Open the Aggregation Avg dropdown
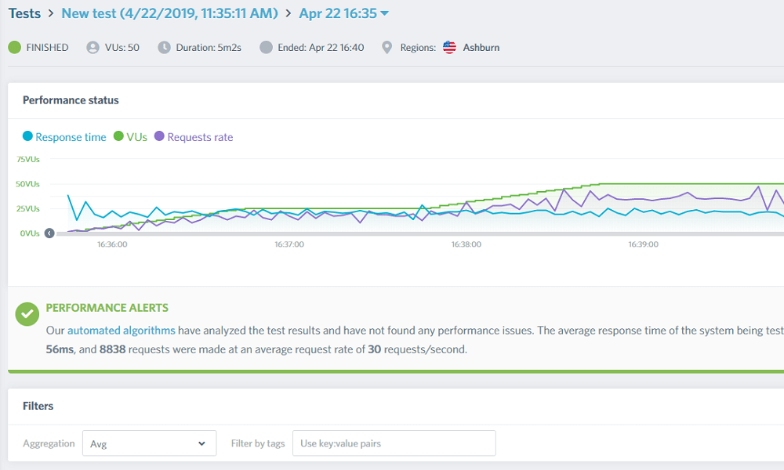Viewport: 784px width, 470px height. coord(150,443)
